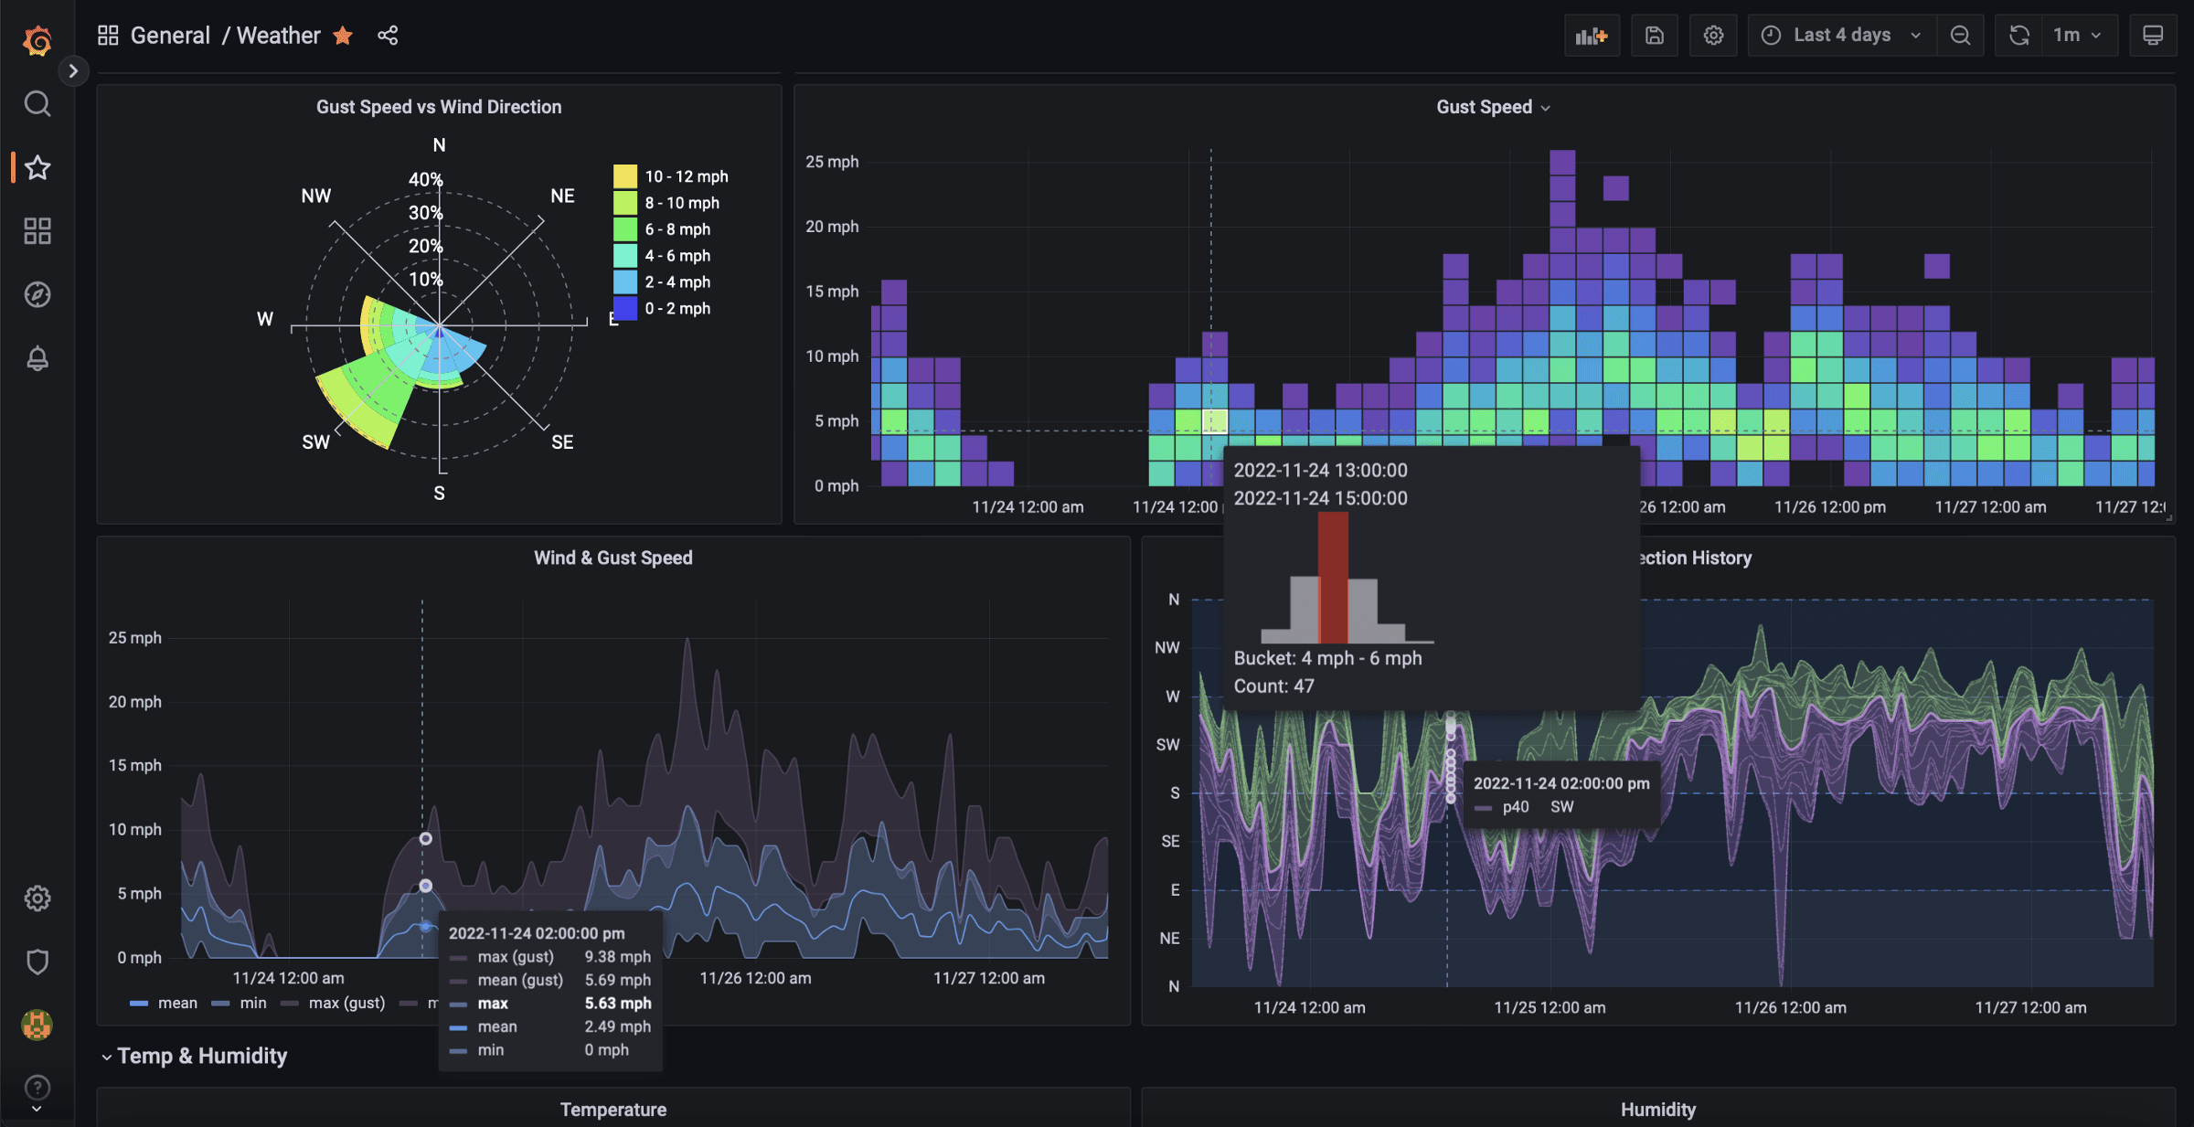Open the Humidity panel title

pos(1658,1110)
